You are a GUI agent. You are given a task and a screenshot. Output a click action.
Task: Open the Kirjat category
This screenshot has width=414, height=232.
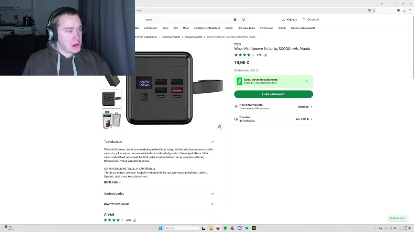[x=165, y=28]
